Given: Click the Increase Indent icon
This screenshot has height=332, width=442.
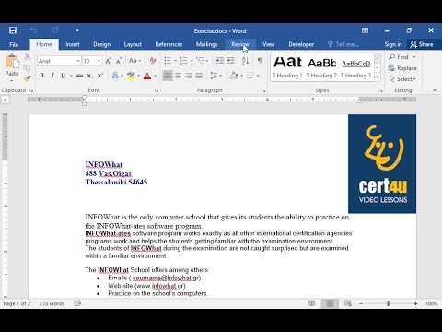Looking at the screenshot, I should pos(230,61).
